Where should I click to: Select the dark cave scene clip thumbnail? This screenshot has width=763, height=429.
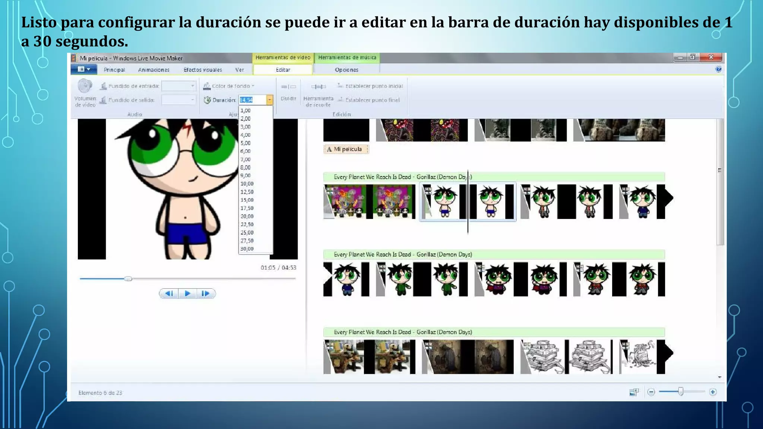(468, 357)
